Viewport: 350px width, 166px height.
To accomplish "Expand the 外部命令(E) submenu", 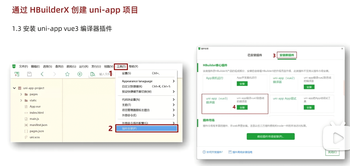I will tap(174, 115).
